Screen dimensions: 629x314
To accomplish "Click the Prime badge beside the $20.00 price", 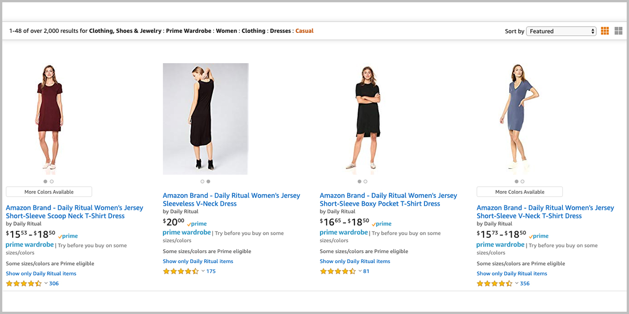I will 196,223.
